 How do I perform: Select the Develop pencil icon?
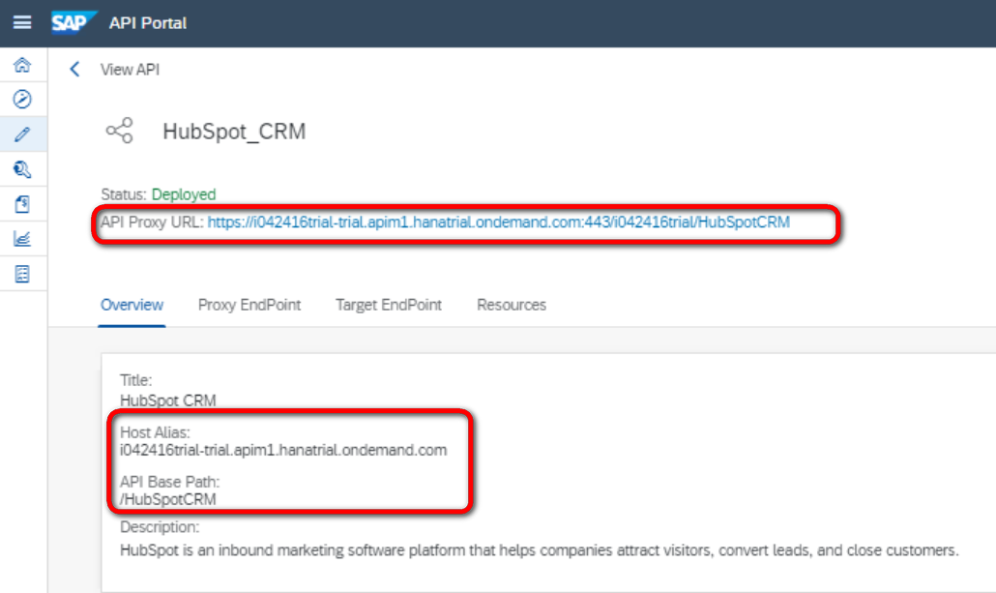22,134
